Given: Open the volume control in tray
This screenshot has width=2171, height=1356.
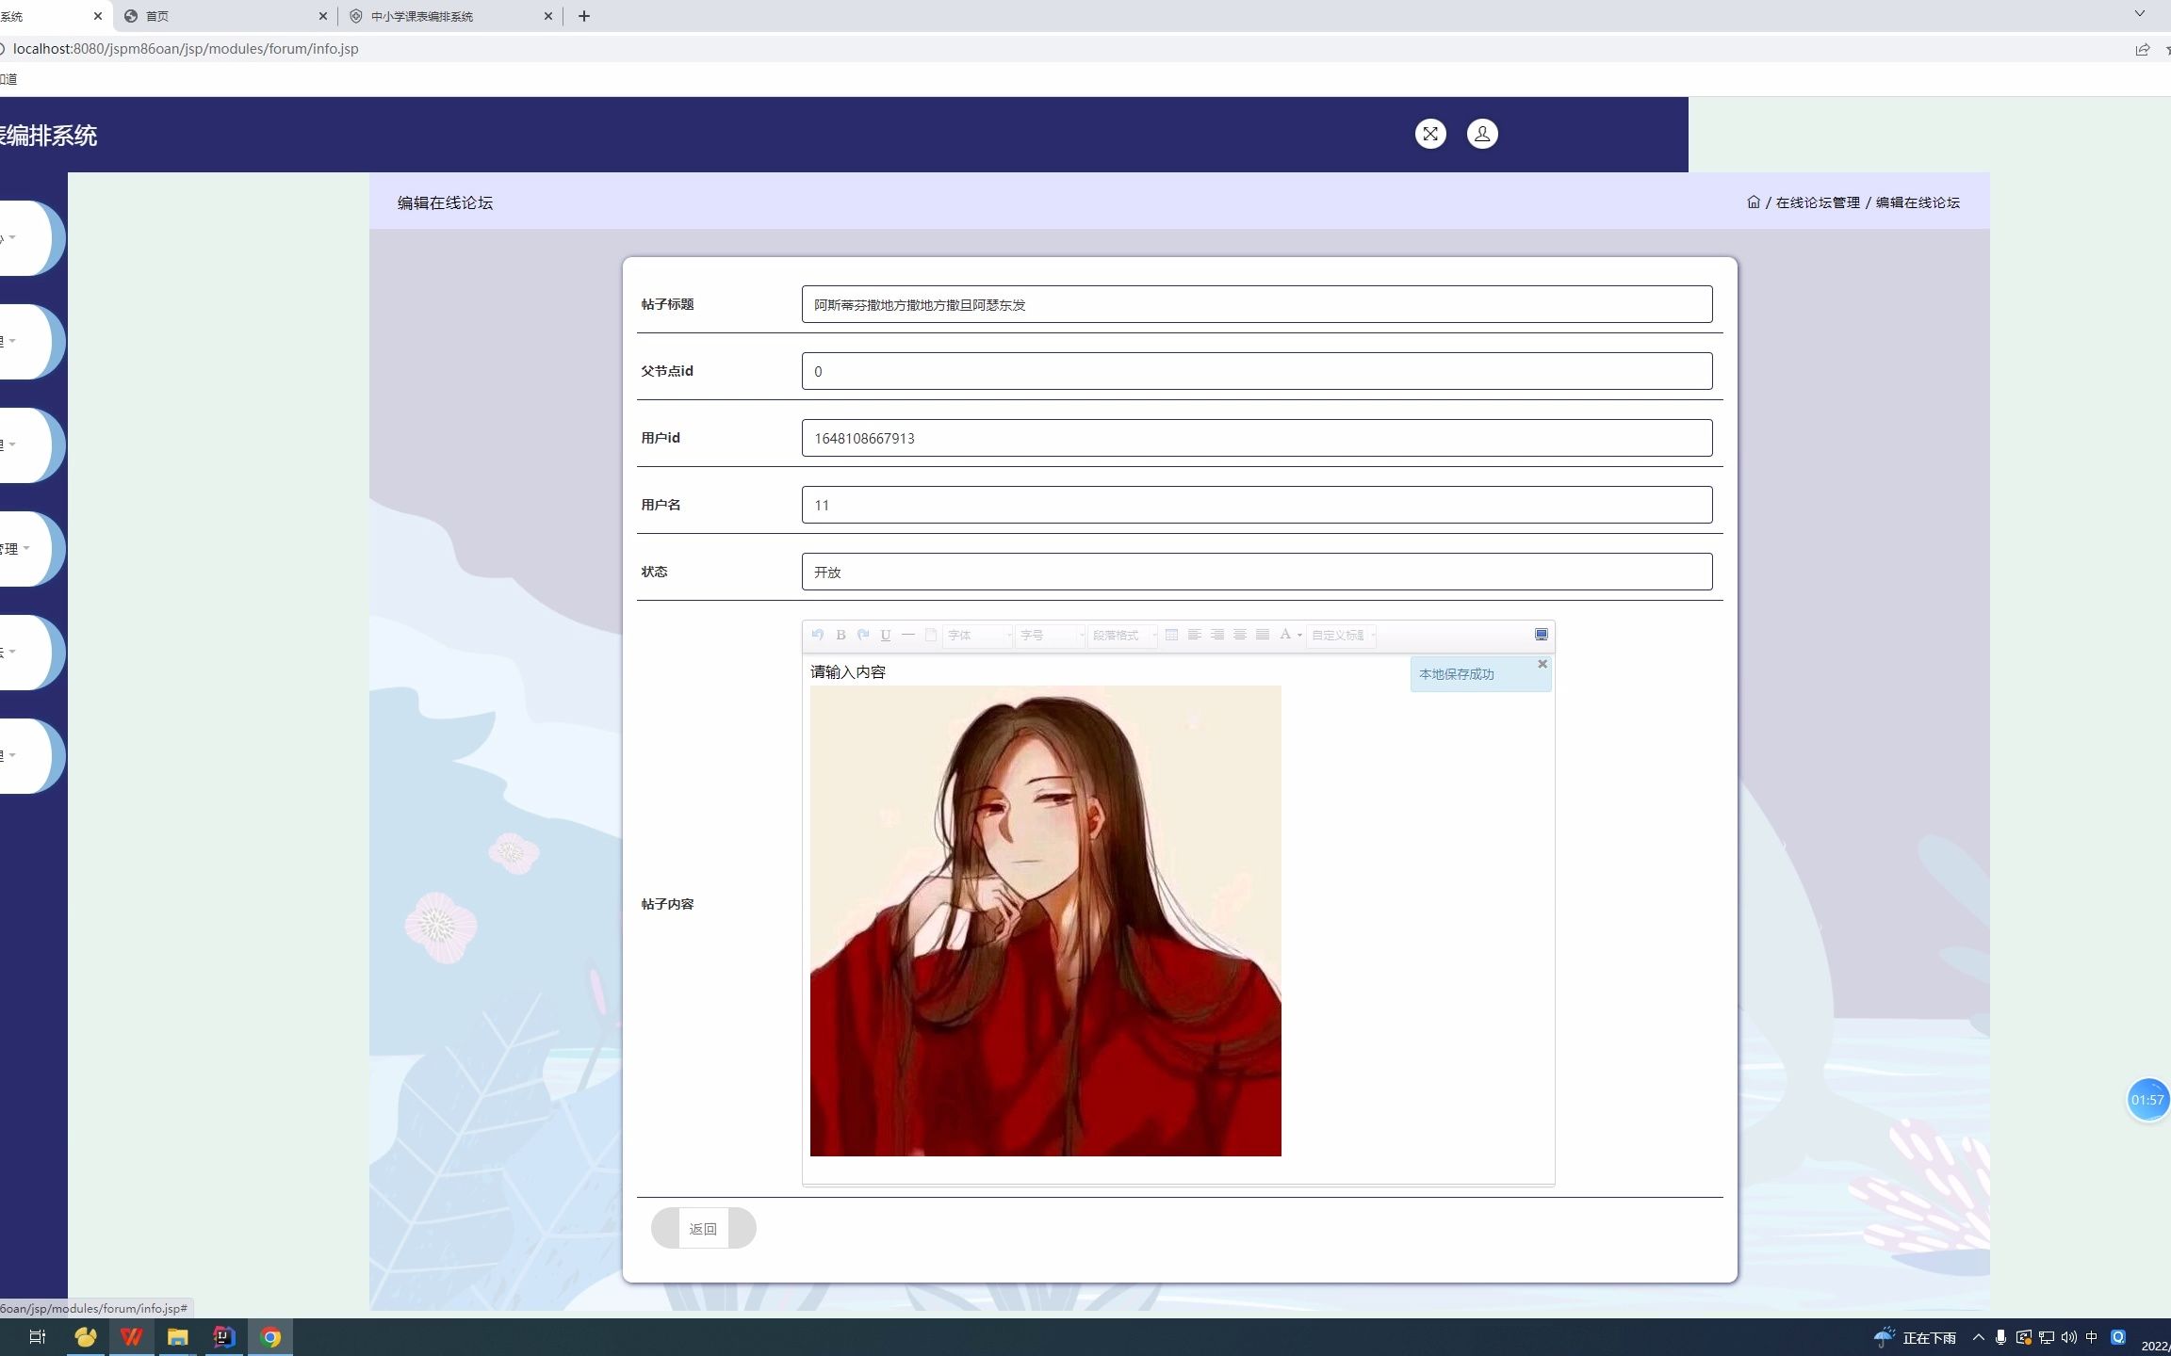Looking at the screenshot, I should [x=2069, y=1337].
